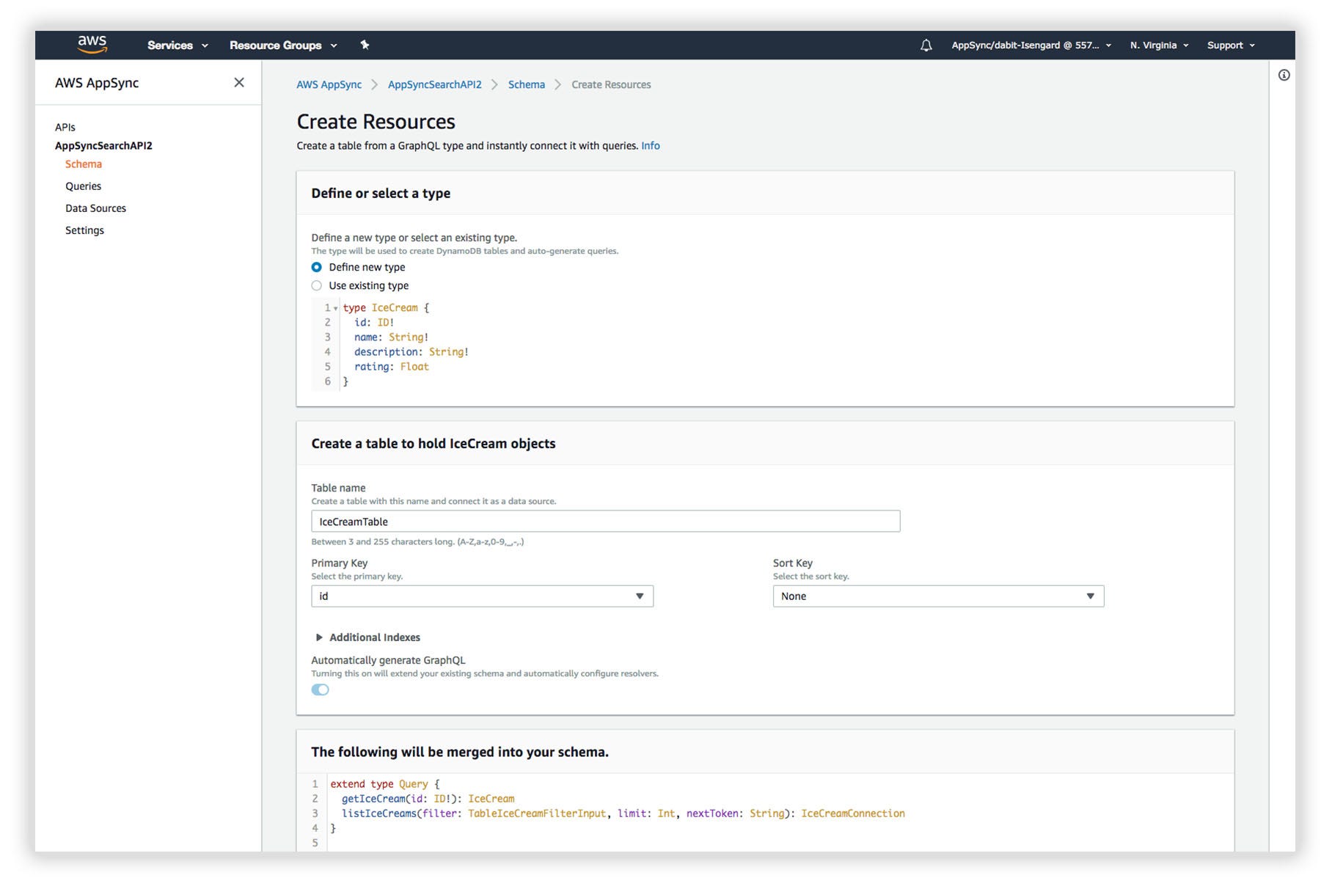Select AppSyncSearchAPI2 in sidebar
This screenshot has width=1332, height=889.
click(103, 145)
